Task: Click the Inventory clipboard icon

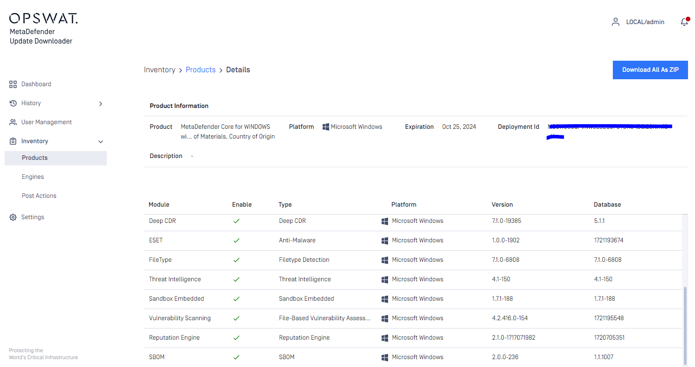Action: click(x=13, y=141)
